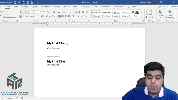Open Grammarly panel
178x100 pixels.
click(170, 14)
